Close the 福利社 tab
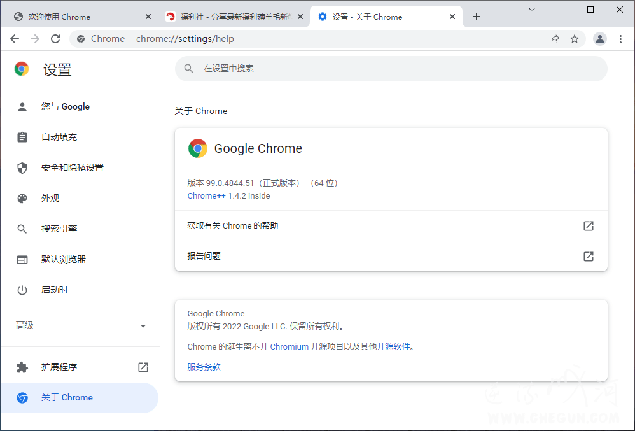This screenshot has width=635, height=431. (x=300, y=17)
